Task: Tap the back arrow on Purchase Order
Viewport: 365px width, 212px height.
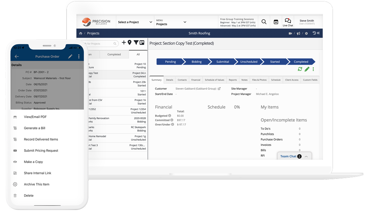Action: [x=17, y=57]
